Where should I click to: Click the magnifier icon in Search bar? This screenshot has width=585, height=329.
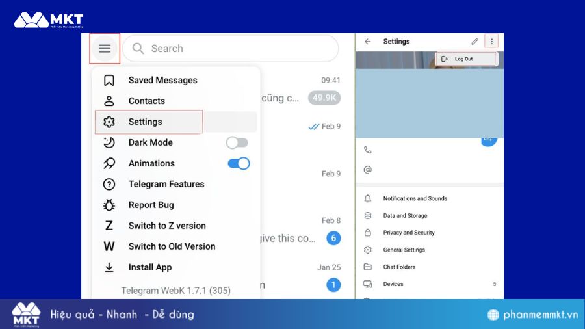(138, 49)
